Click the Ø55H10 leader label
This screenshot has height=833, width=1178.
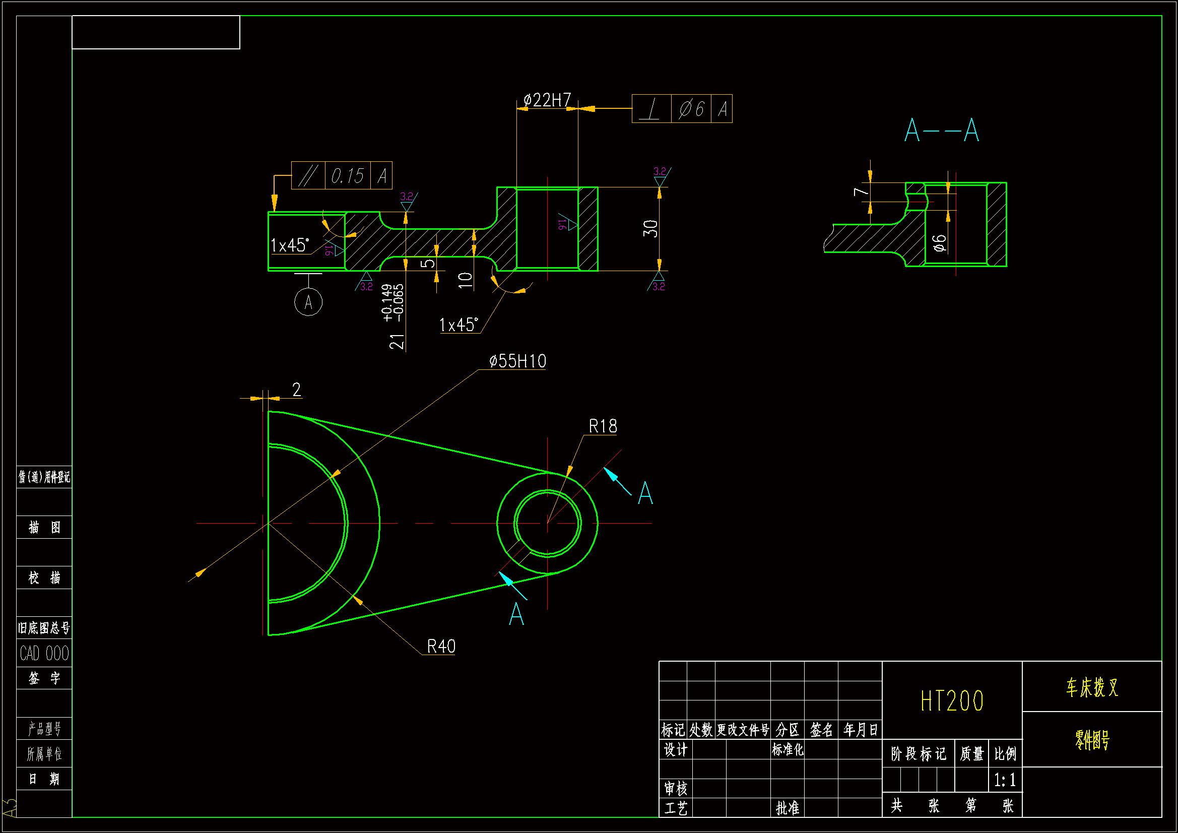(517, 361)
